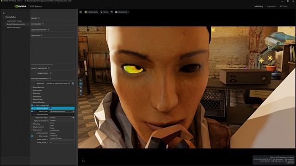Open viewport settings icon at toolbar start
This screenshot has height=166, width=296.
(80, 12)
